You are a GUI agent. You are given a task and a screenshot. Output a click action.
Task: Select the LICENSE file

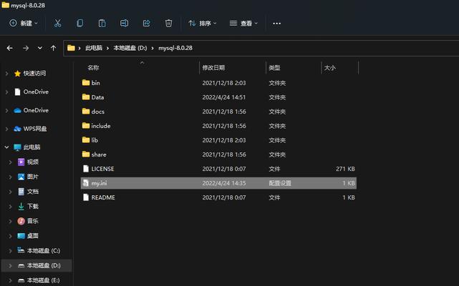pos(218,169)
